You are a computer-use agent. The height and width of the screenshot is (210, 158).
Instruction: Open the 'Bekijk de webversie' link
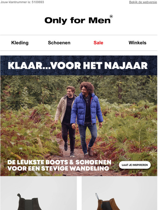point(143,2)
